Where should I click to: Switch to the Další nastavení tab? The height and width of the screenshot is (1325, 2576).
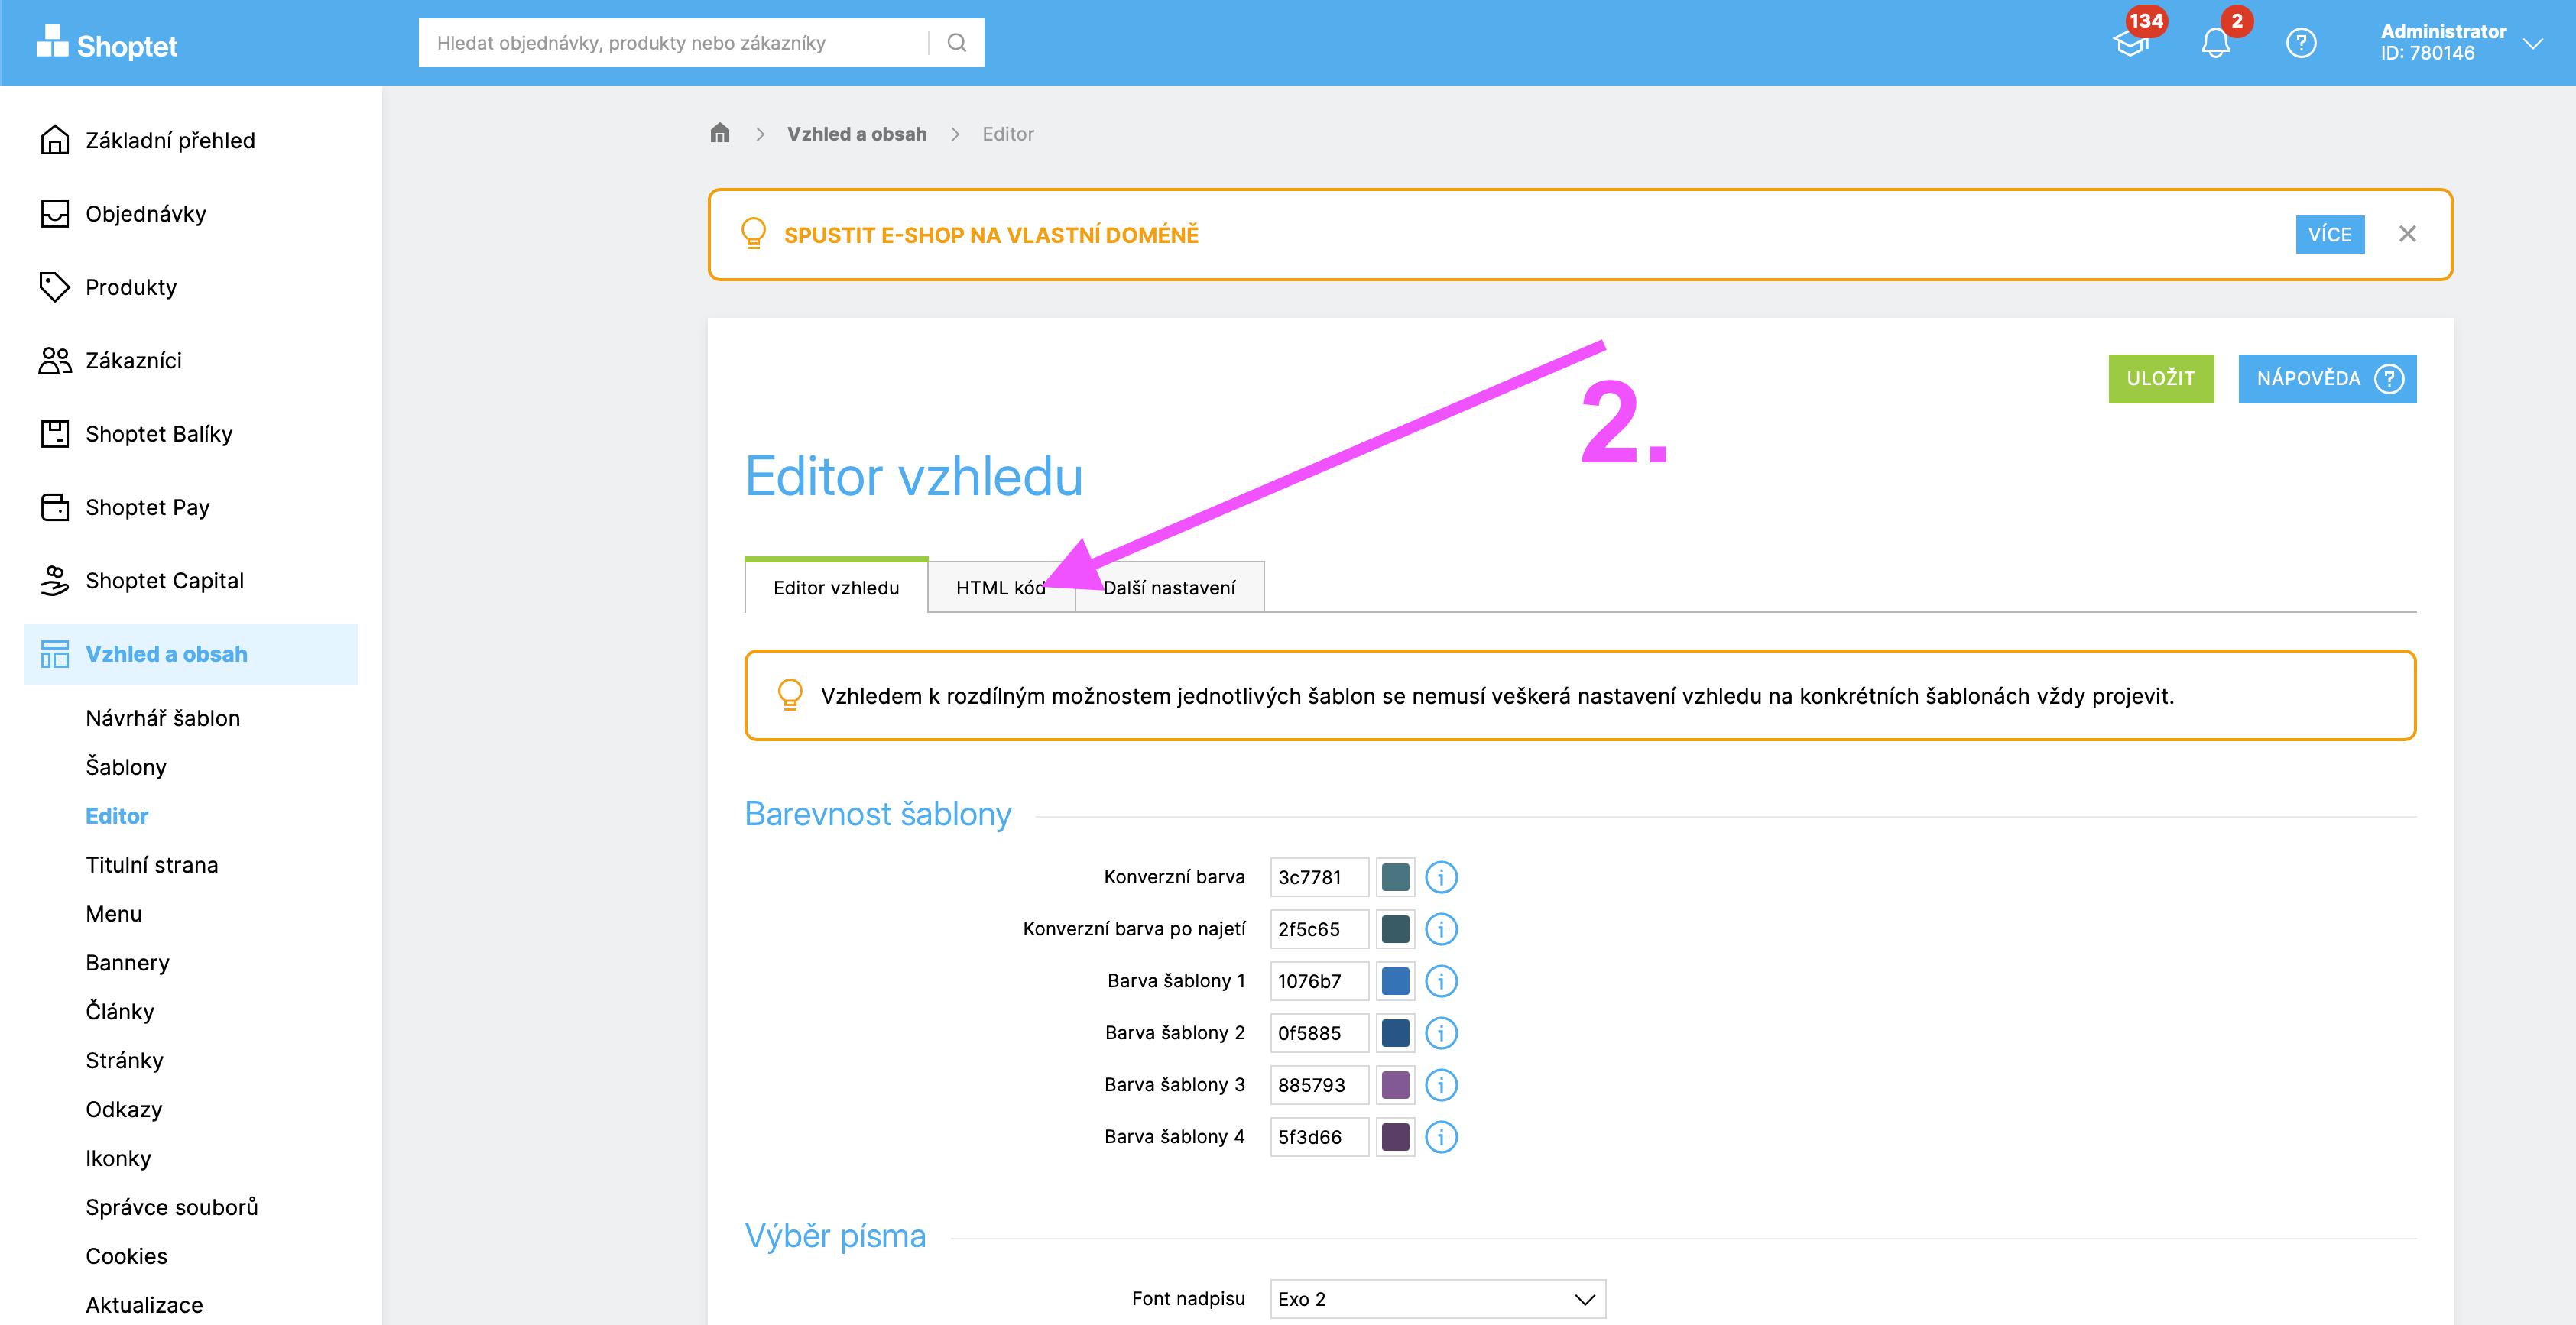coord(1169,588)
